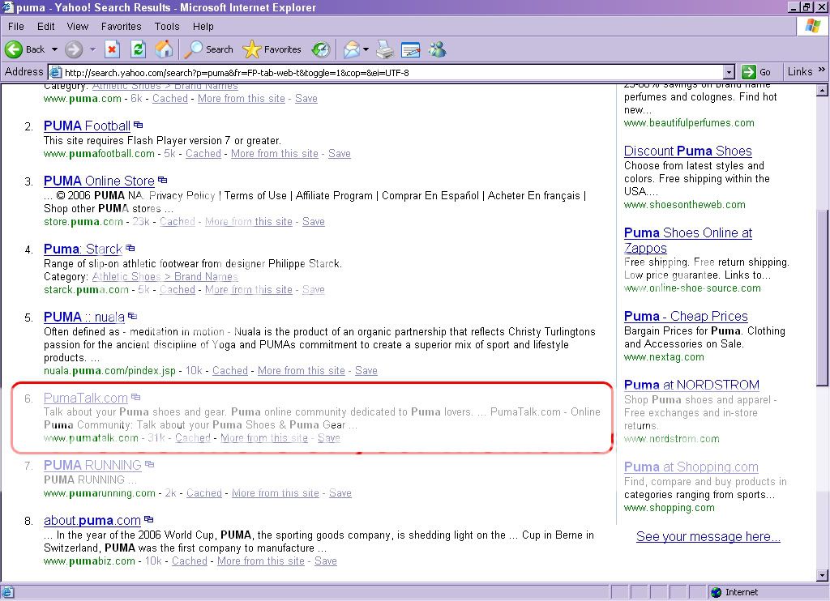Click Save link for nuala.puma.com result
The image size is (830, 601).
(366, 370)
